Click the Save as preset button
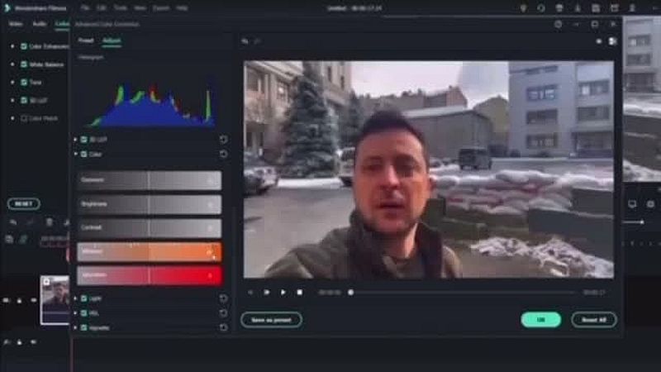Viewport: 661px width, 372px height. (x=271, y=320)
